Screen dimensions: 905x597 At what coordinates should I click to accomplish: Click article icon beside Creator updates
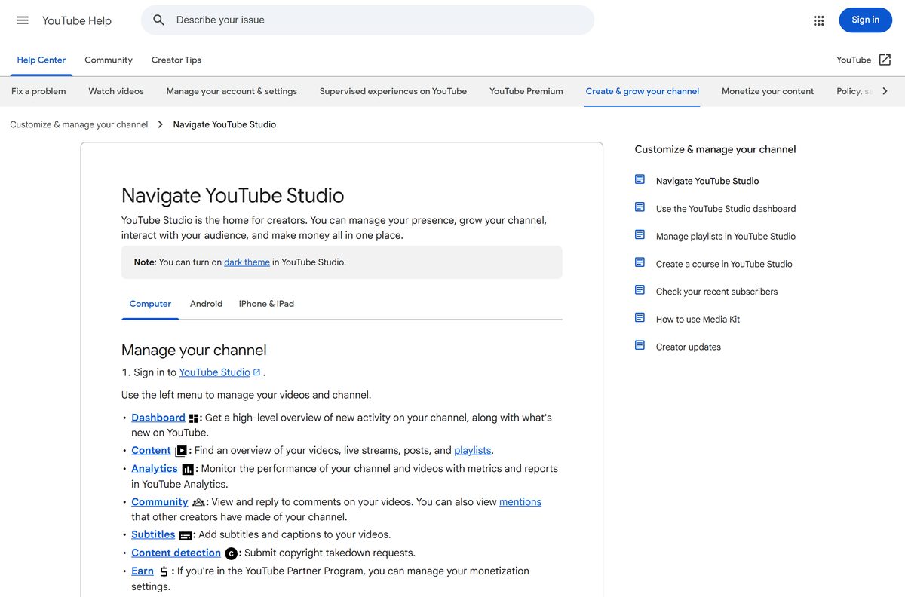(640, 345)
